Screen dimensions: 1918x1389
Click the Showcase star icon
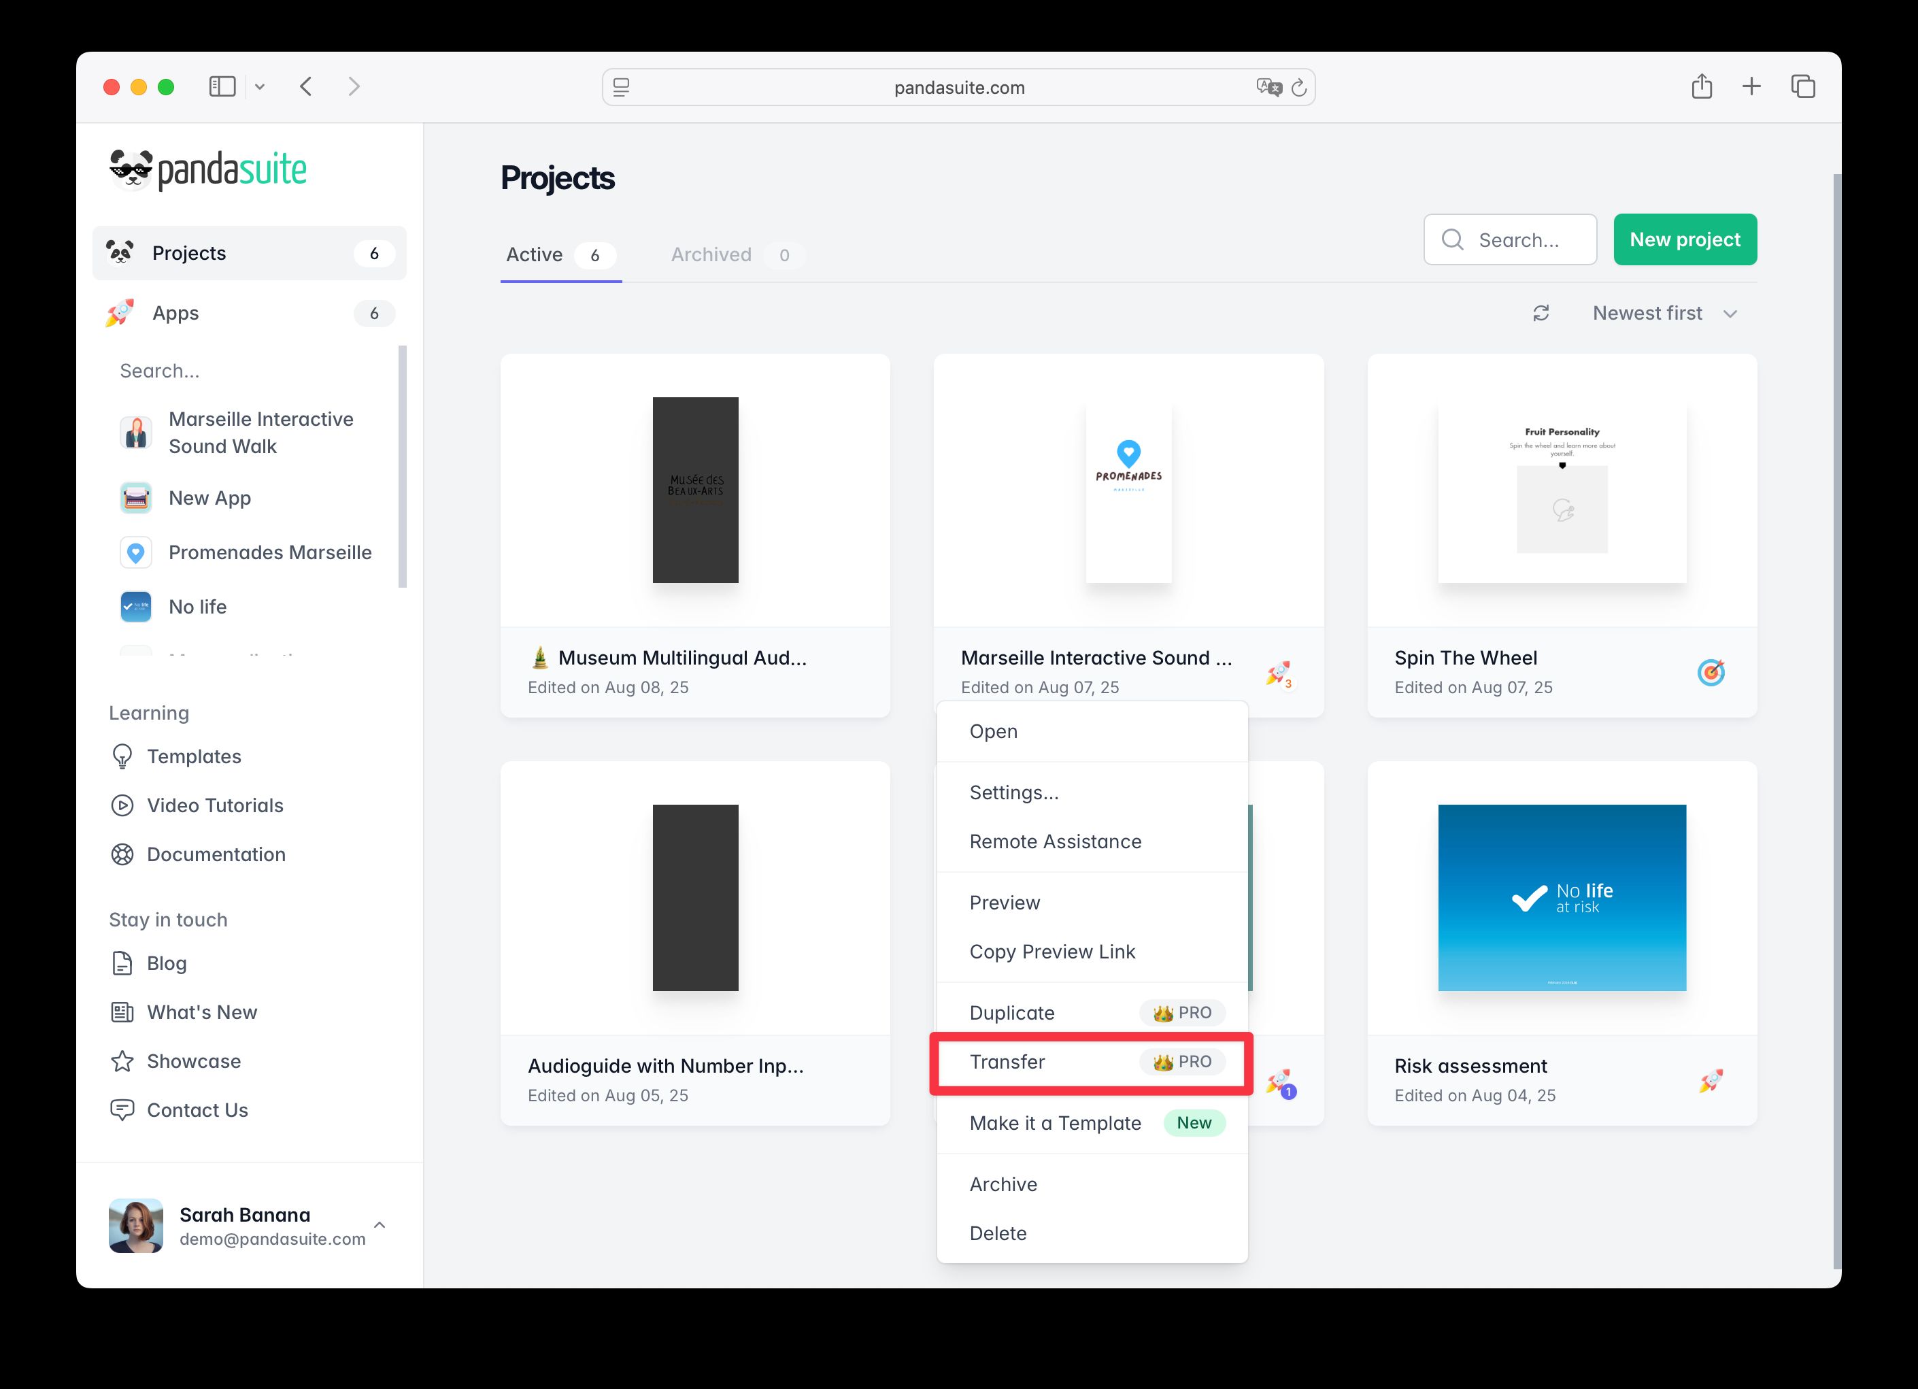pos(124,1060)
